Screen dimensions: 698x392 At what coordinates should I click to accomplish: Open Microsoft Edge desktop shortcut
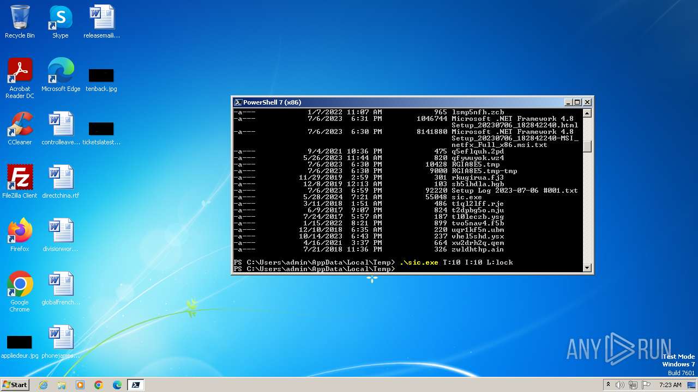pos(61,75)
